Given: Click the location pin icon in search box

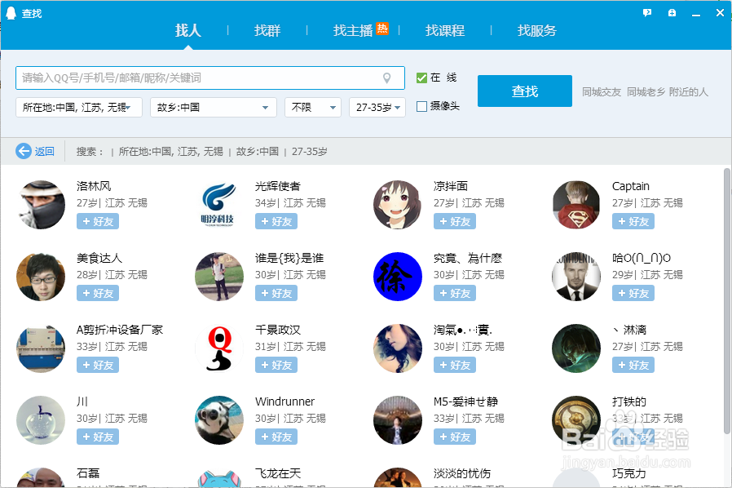Looking at the screenshot, I should coord(386,78).
